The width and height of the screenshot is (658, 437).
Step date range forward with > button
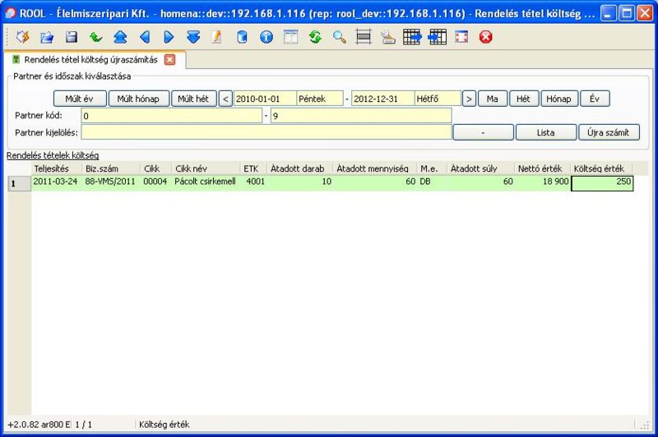[469, 99]
